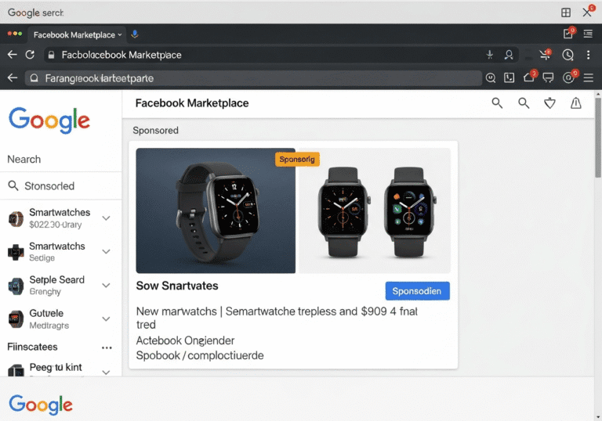Click the second address field Farangreook
Viewport: 602px width, 421px height.
click(x=253, y=78)
